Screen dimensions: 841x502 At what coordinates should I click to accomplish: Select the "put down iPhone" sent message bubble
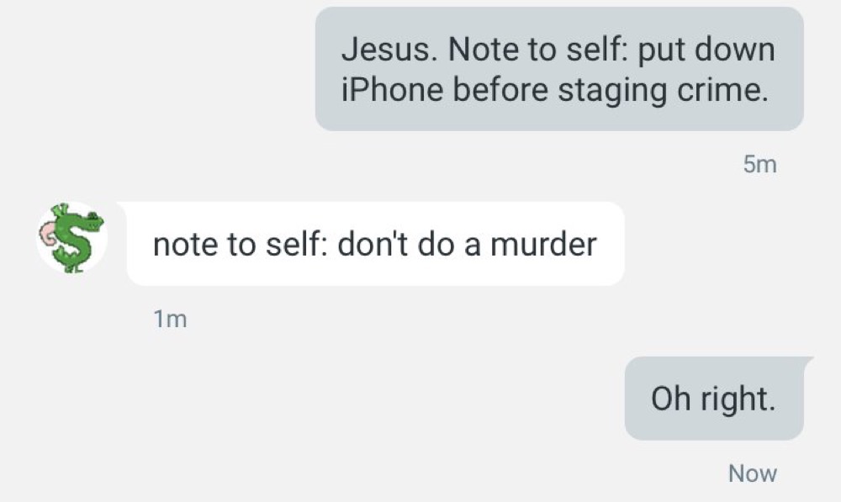[x=559, y=69]
